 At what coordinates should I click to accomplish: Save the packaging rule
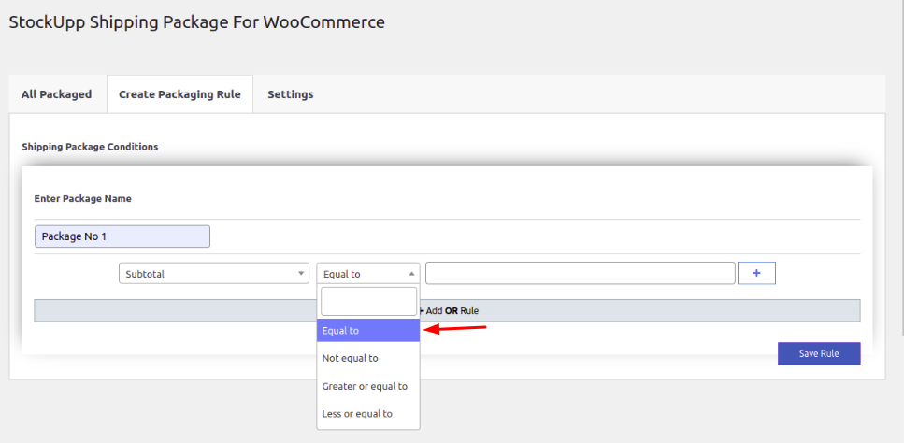click(x=819, y=353)
